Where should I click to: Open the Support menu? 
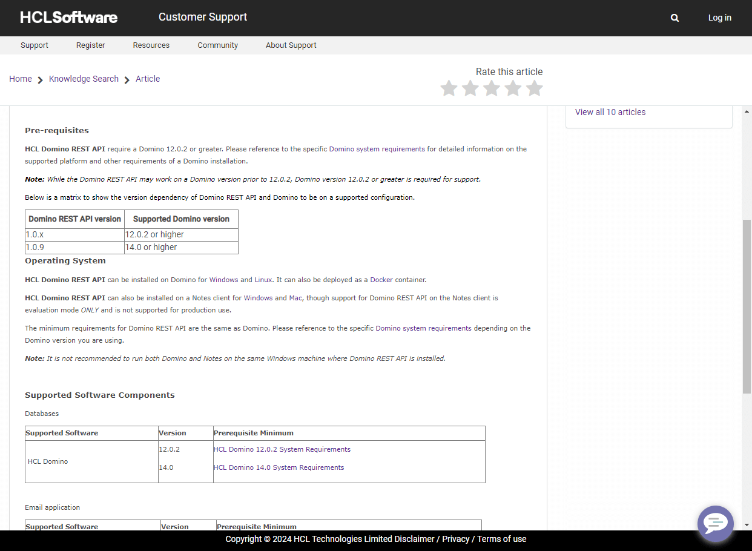click(x=35, y=45)
